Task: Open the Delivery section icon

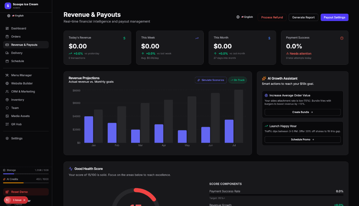Action: click(8, 53)
